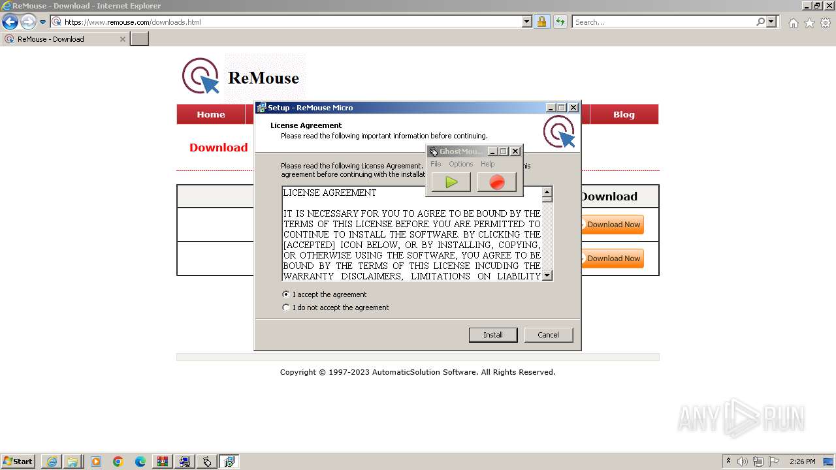Viewport: 836px width, 470px height.
Task: Click the browser Search box
Action: pos(663,22)
